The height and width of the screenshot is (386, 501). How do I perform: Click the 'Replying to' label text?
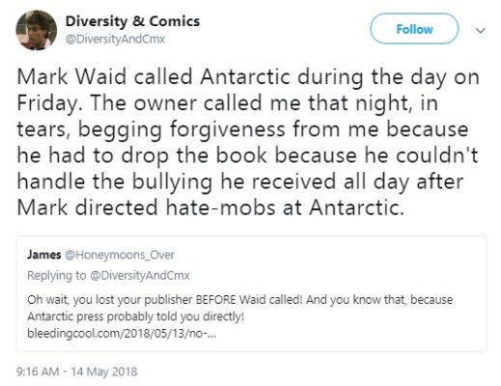coord(57,276)
